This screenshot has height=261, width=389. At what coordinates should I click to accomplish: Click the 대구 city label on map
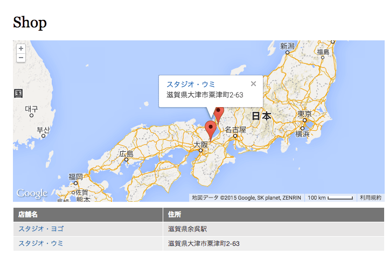click(31, 109)
